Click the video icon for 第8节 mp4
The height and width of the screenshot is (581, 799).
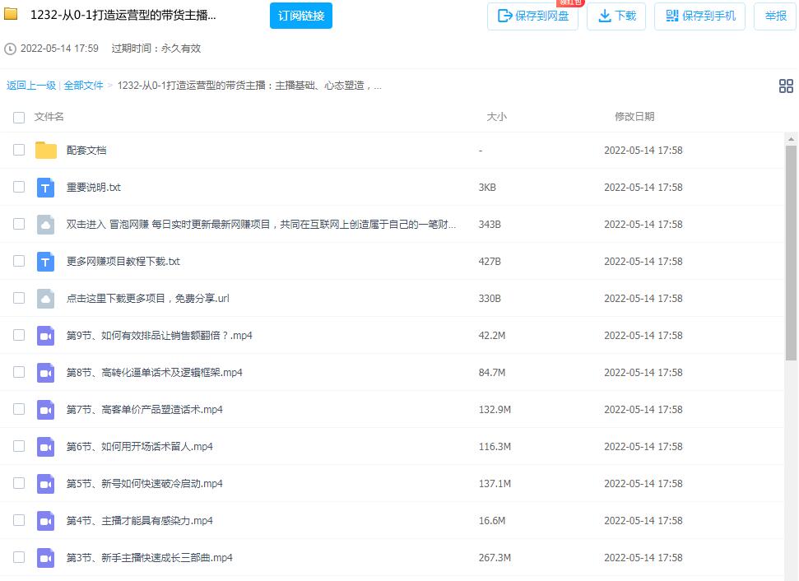pos(46,373)
